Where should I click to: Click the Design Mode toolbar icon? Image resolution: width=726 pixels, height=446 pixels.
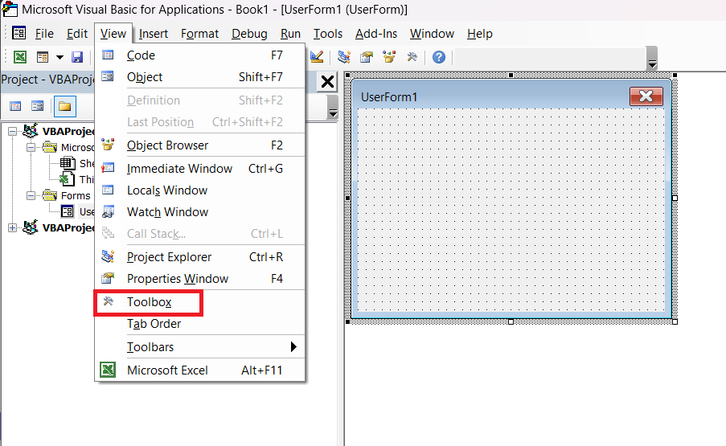pyautogui.click(x=317, y=57)
